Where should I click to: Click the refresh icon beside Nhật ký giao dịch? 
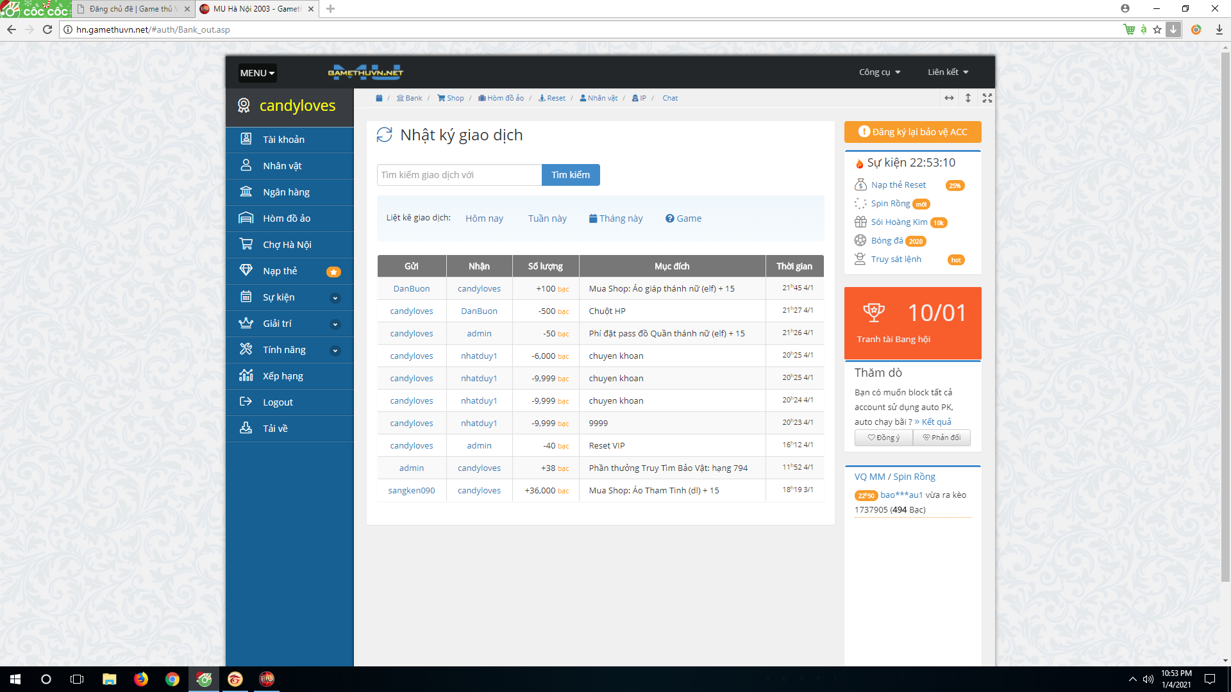[x=384, y=135]
